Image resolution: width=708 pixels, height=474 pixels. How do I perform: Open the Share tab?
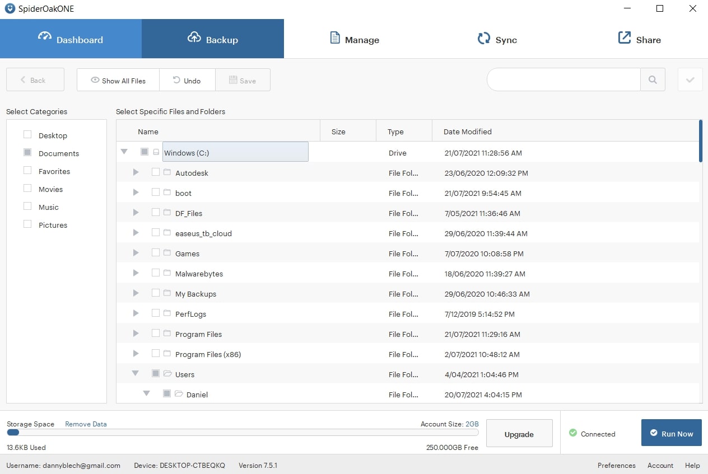639,39
